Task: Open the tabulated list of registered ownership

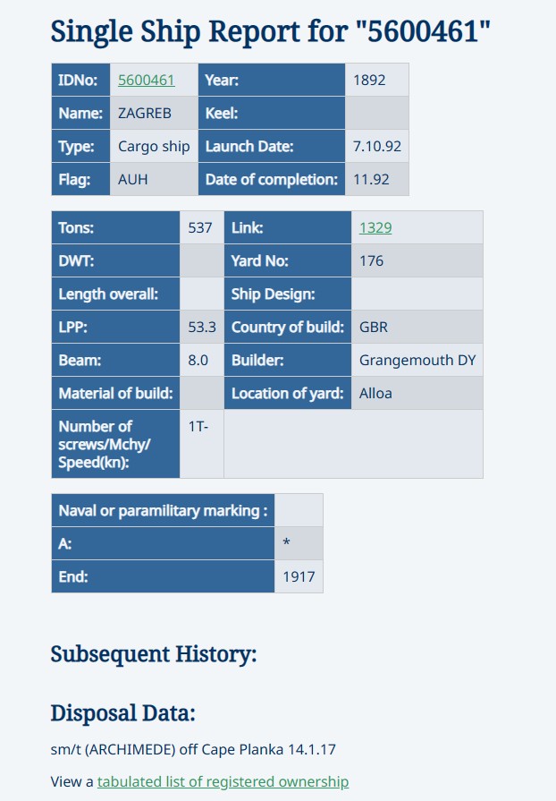Action: 223,781
